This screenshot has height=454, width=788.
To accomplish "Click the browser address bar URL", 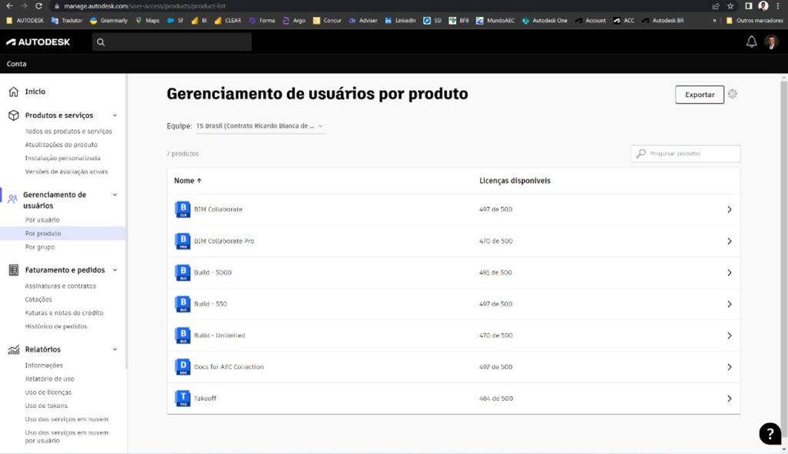I will coord(144,6).
